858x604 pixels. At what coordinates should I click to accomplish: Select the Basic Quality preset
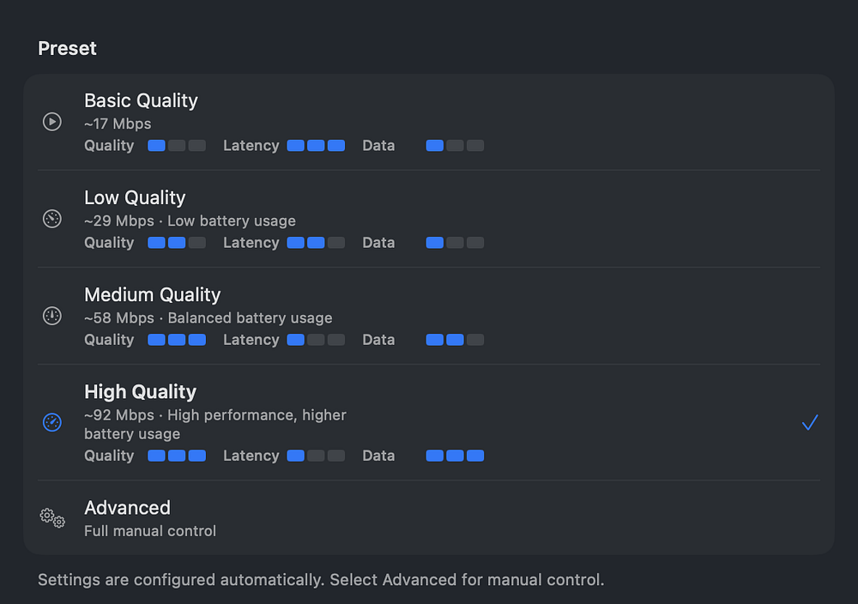(141, 101)
